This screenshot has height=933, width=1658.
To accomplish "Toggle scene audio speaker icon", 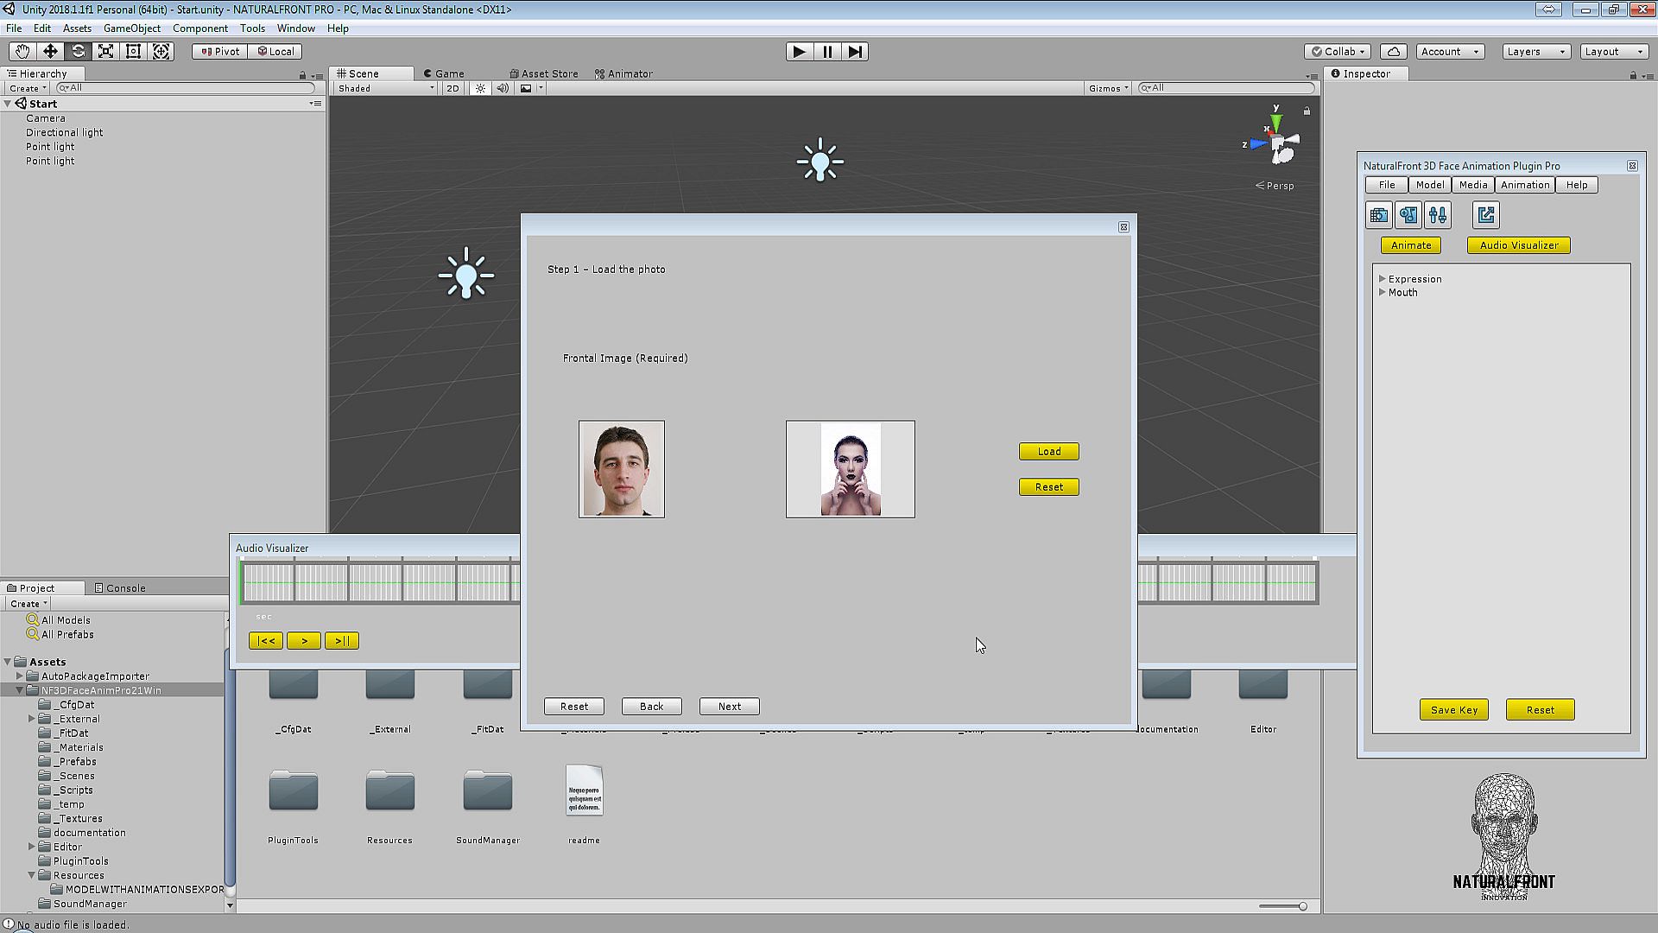I will pyautogui.click(x=503, y=88).
